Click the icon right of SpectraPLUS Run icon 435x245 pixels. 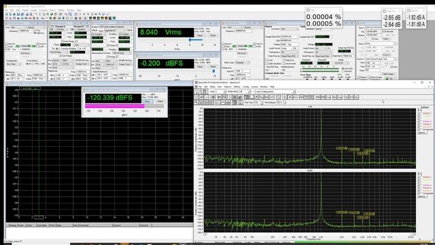(x=205, y=91)
